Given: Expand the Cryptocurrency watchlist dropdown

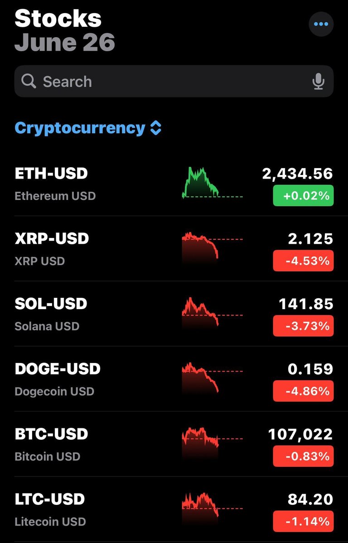Looking at the screenshot, I should click(x=88, y=128).
